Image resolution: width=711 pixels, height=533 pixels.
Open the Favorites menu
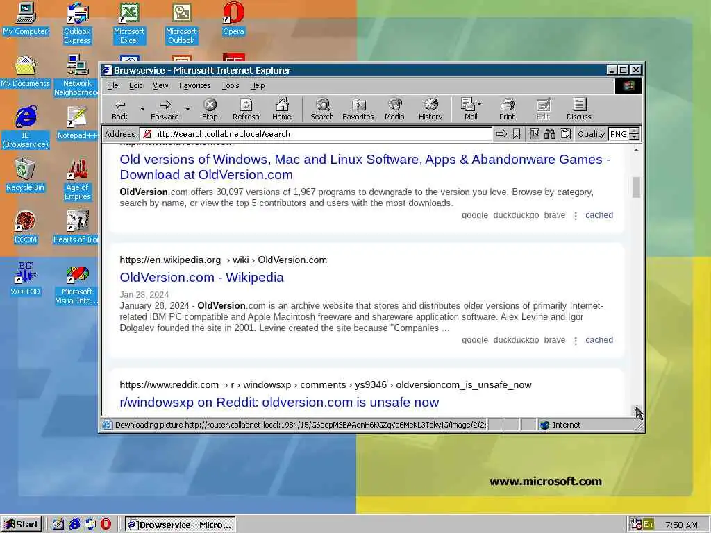point(194,85)
